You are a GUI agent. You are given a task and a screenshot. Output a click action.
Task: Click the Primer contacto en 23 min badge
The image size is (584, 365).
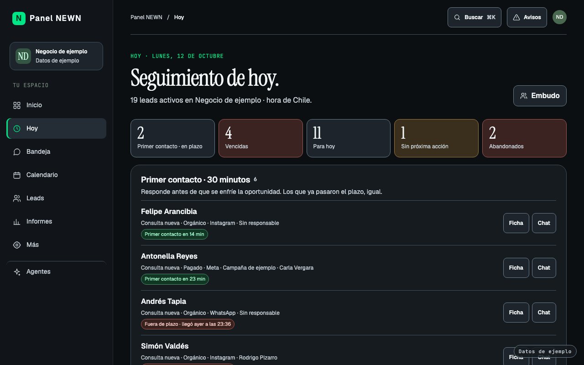pos(175,279)
